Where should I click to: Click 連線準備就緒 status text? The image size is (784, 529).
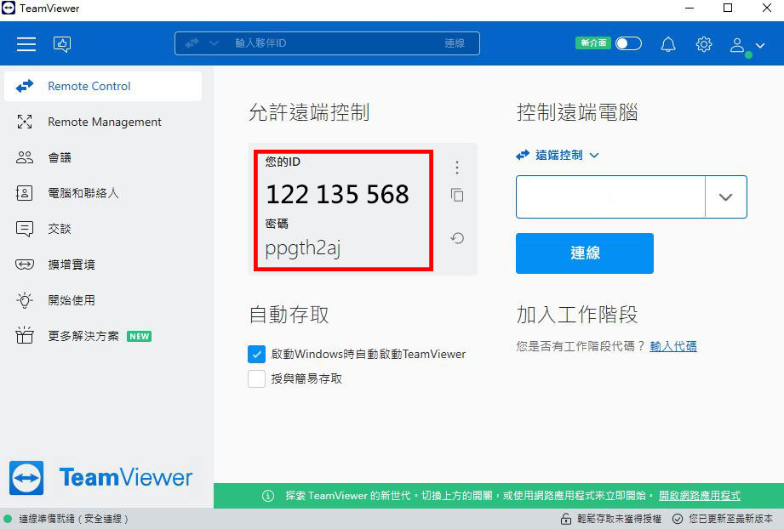[x=73, y=519]
